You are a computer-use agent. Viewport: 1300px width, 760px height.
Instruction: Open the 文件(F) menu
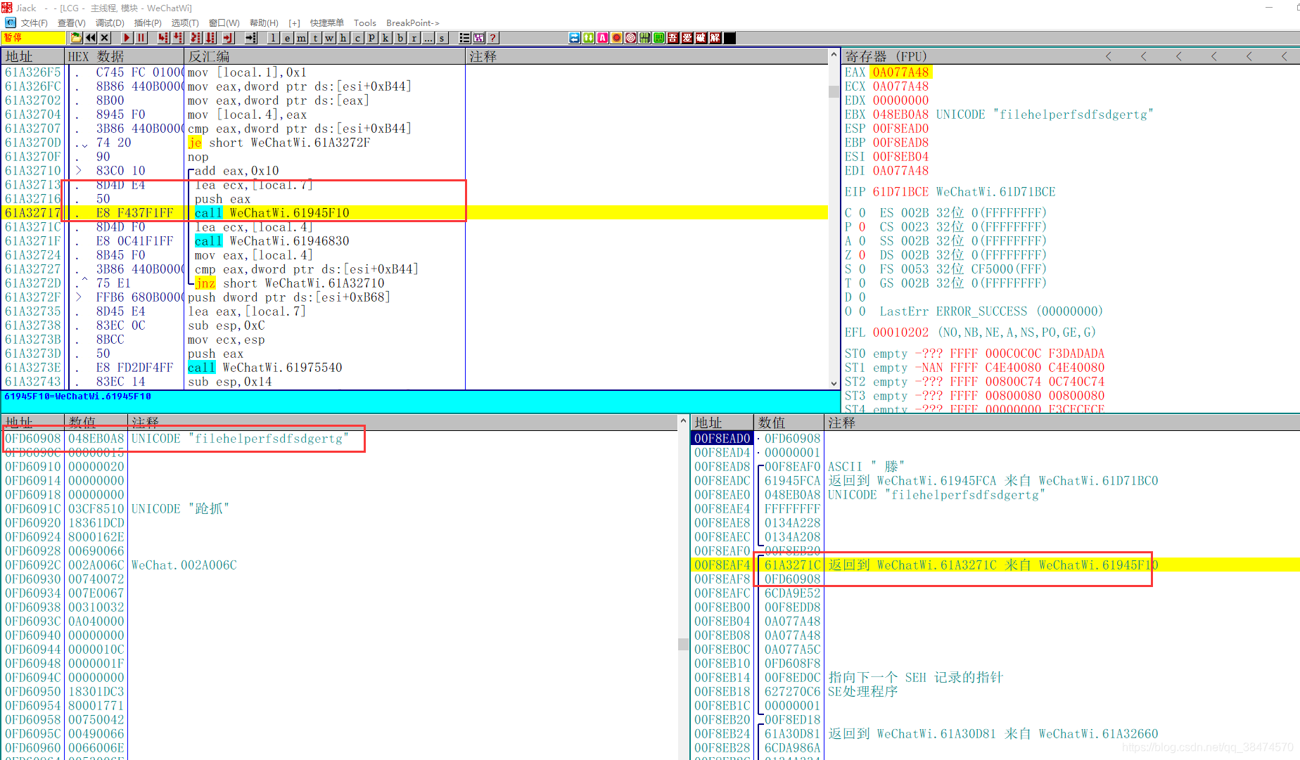[34, 23]
